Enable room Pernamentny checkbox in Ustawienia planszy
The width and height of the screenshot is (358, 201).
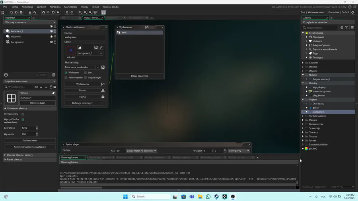coord(23,114)
